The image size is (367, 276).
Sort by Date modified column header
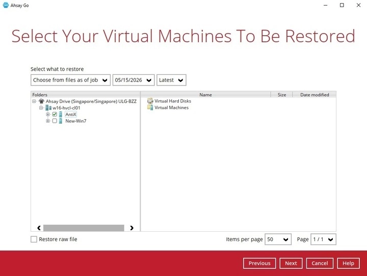click(314, 95)
